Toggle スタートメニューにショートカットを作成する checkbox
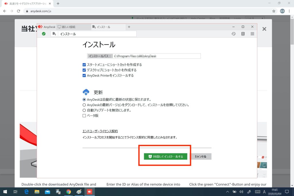This screenshot has width=294, height=196. click(84, 65)
